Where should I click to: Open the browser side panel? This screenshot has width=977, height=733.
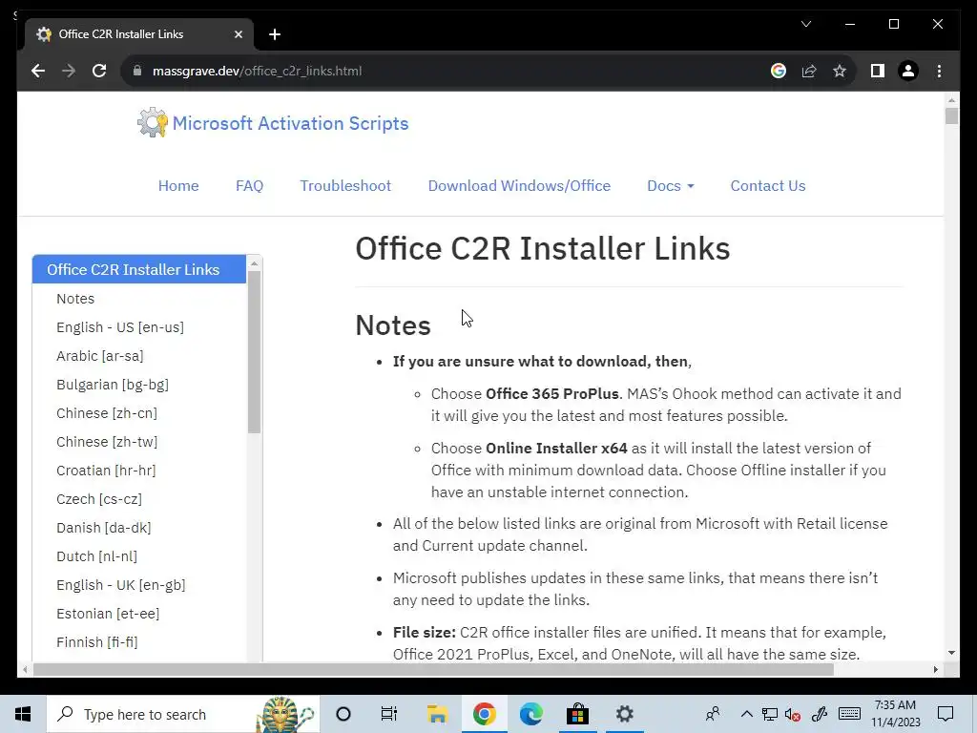(878, 71)
